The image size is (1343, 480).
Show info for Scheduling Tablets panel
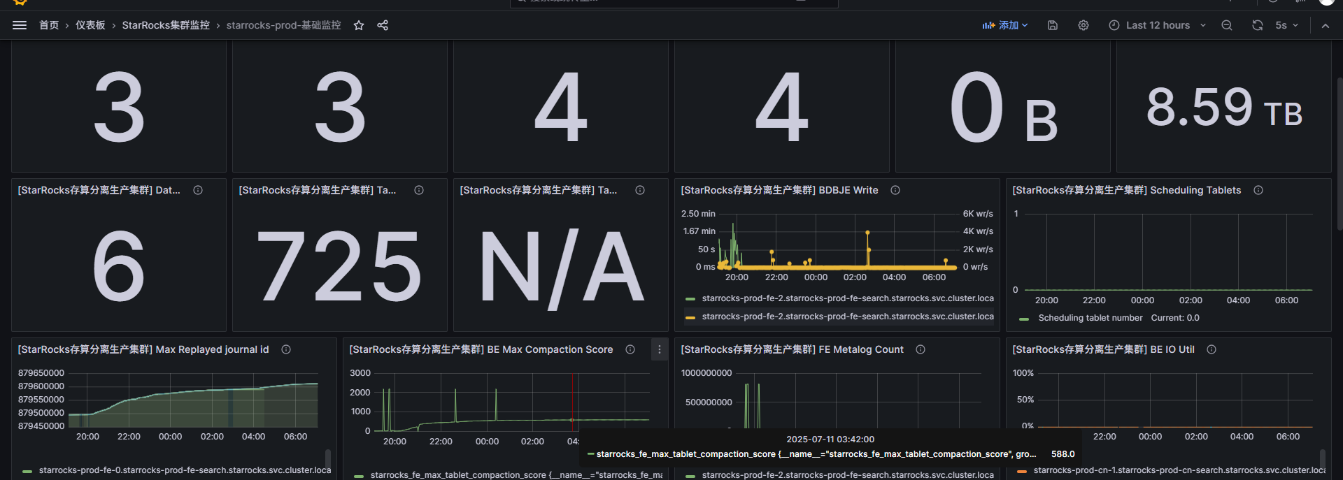[x=1258, y=190]
